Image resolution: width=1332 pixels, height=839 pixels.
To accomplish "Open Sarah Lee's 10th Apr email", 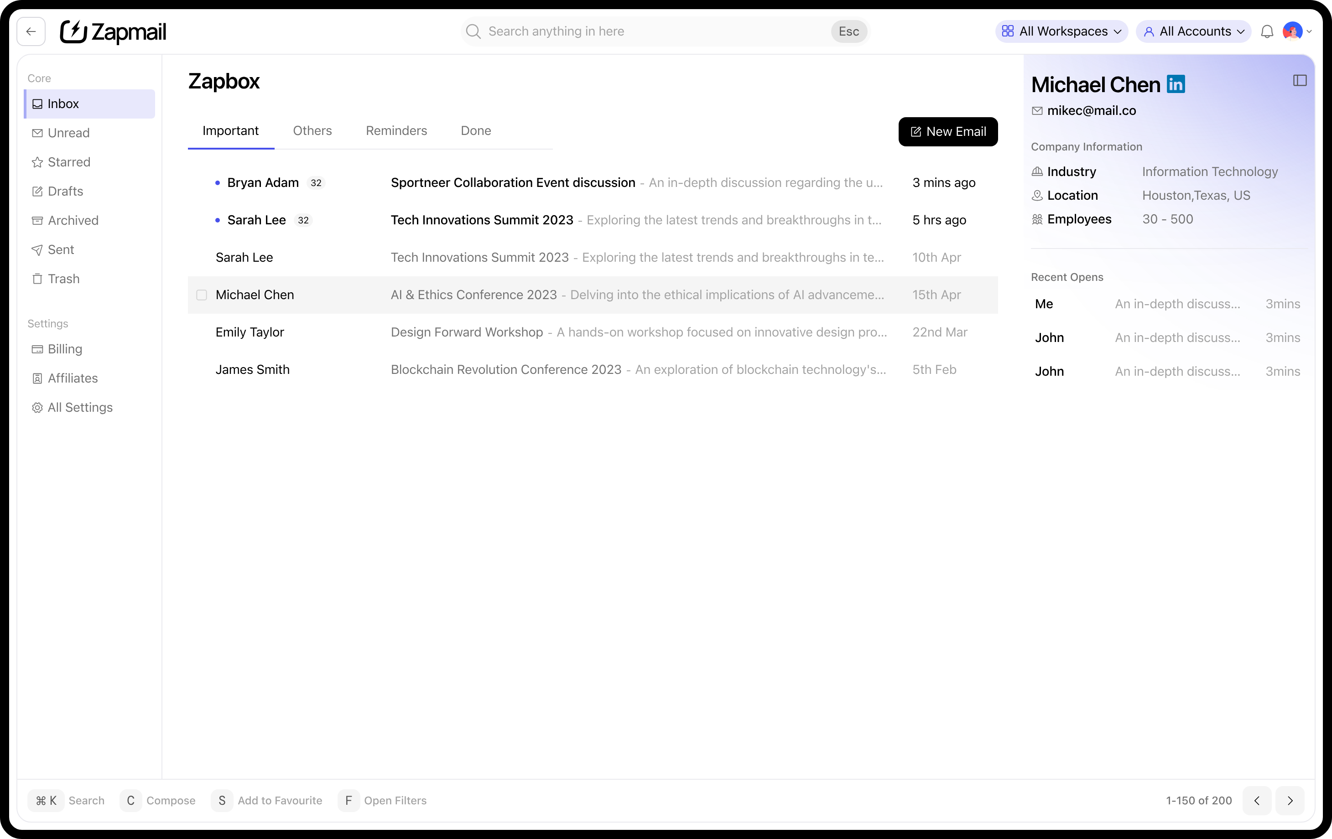I will [x=593, y=258].
